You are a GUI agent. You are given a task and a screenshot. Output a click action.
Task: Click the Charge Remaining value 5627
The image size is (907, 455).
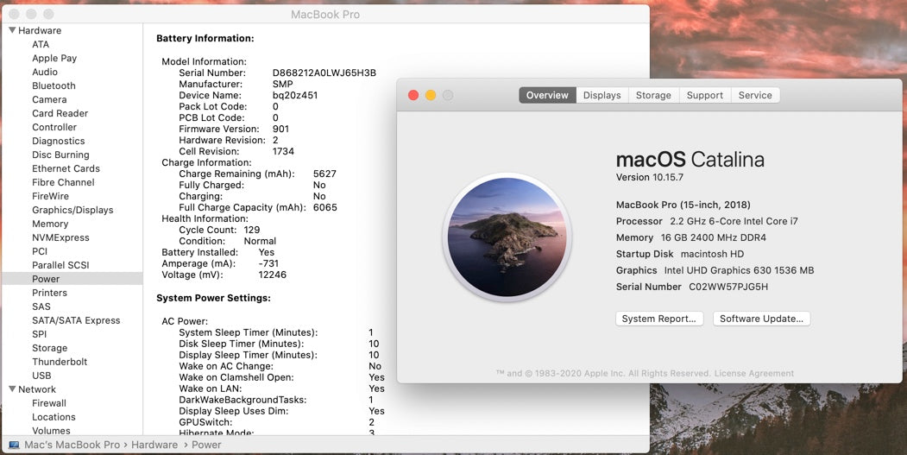pos(324,174)
